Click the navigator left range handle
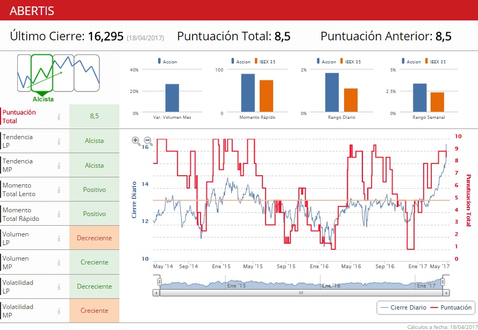 [x=160, y=282]
